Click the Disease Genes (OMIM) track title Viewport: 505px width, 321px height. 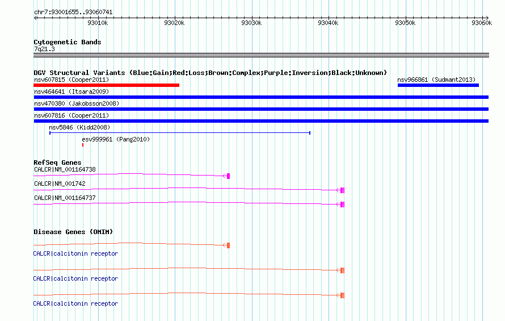pos(73,232)
